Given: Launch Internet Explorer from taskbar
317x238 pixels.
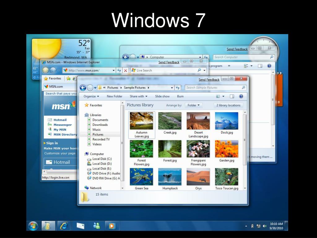Looking at the screenshot, I should [64, 226].
